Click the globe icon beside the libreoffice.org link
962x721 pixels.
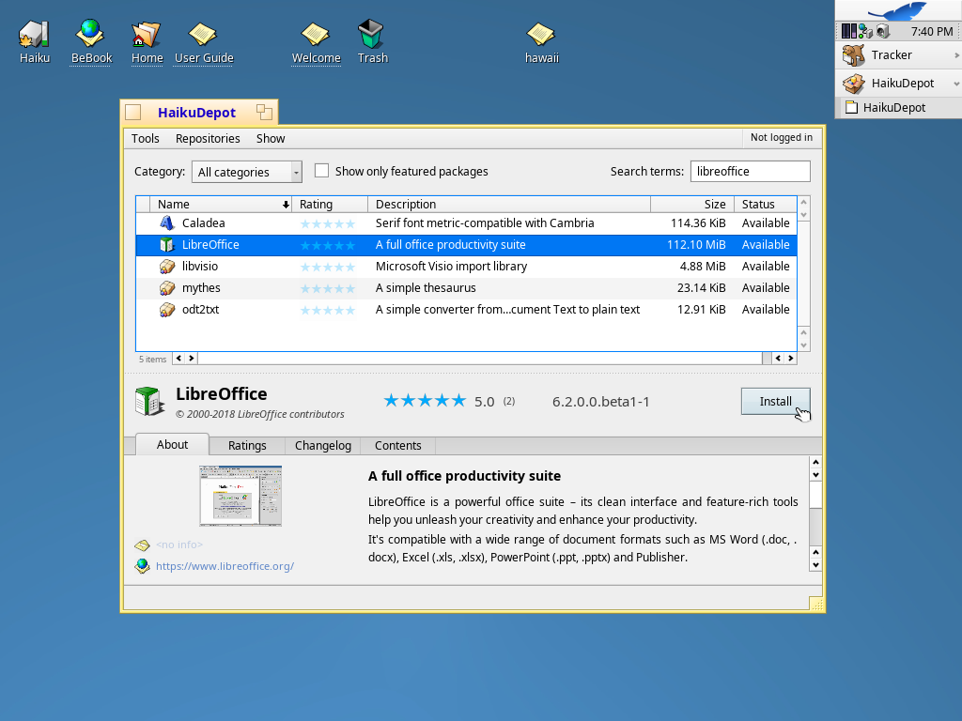point(143,566)
